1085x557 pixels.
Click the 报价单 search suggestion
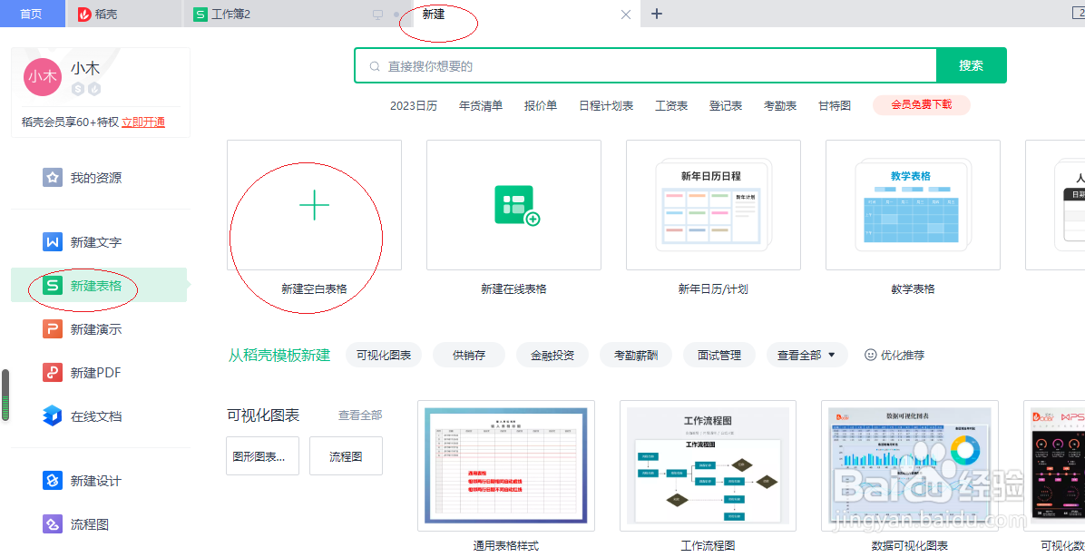point(541,106)
